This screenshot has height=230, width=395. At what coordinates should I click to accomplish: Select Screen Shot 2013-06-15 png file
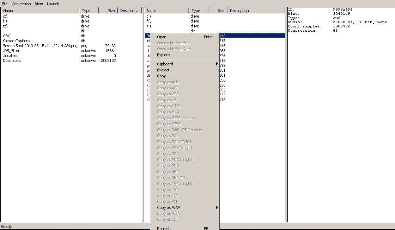[x=40, y=46]
